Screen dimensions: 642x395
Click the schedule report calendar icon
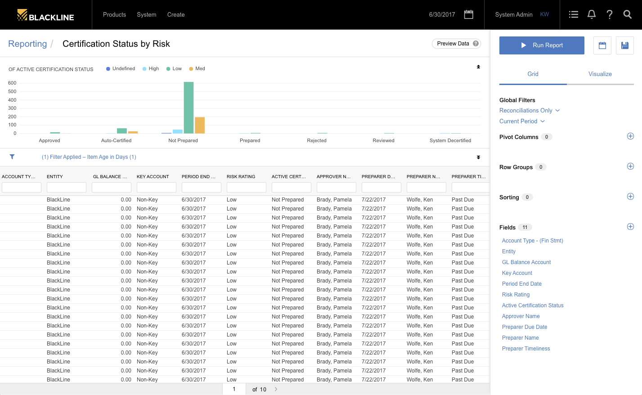[x=602, y=45]
